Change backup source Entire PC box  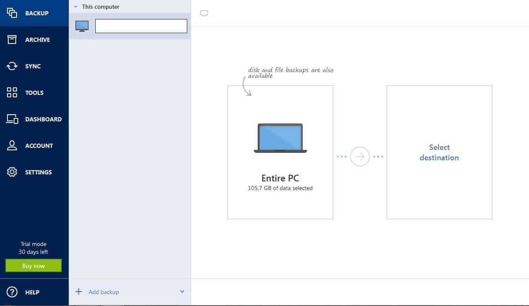coord(280,152)
